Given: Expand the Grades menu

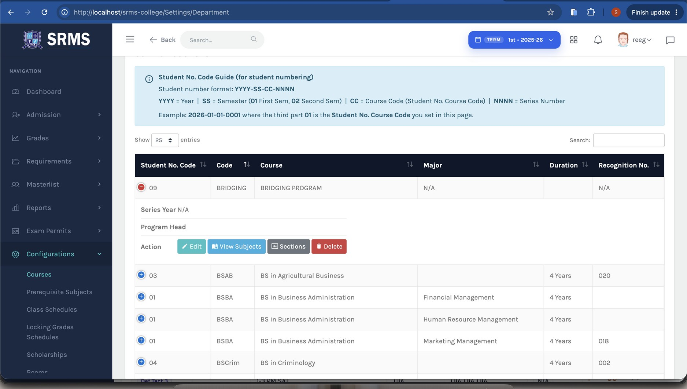Looking at the screenshot, I should click(x=56, y=138).
